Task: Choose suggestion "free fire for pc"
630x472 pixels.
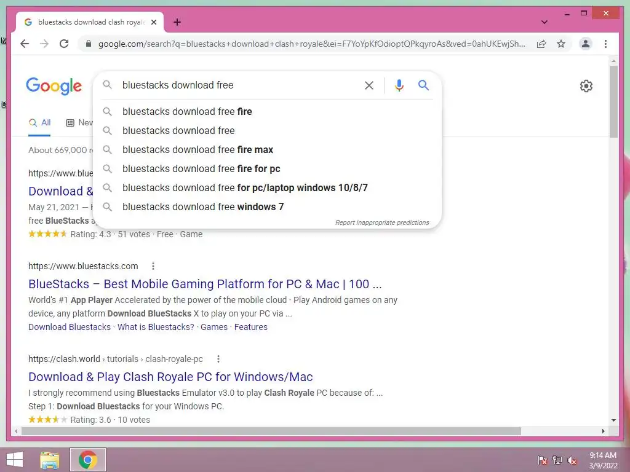Action: tap(267, 168)
